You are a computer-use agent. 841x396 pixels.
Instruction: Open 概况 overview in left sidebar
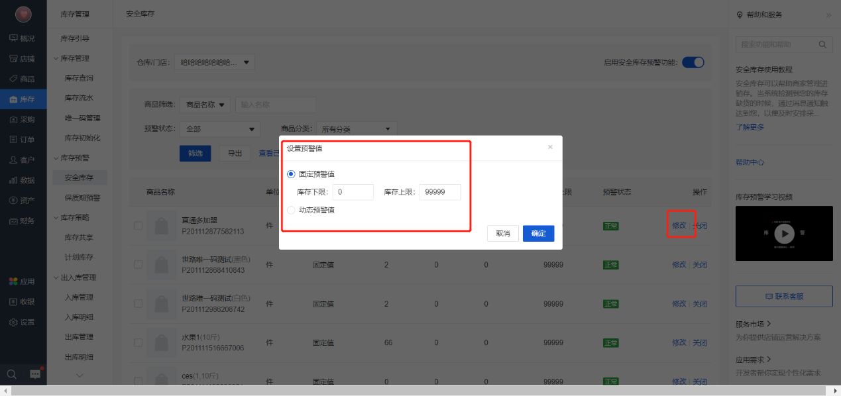23,38
